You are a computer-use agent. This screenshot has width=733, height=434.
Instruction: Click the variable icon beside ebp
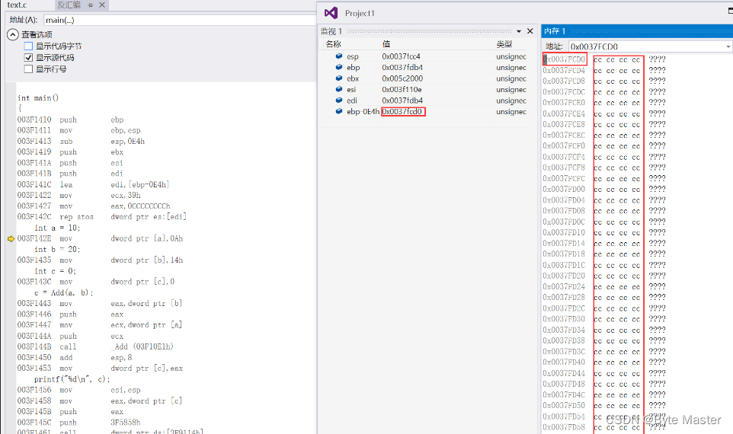(339, 67)
